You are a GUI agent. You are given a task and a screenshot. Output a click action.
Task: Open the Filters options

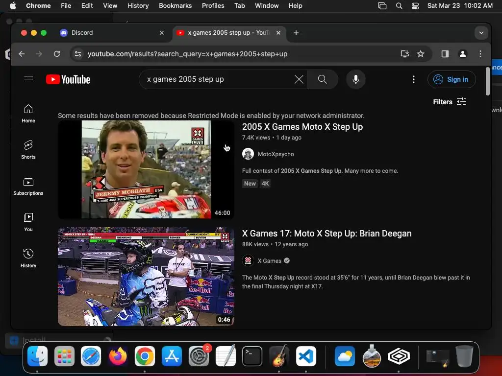tap(450, 102)
